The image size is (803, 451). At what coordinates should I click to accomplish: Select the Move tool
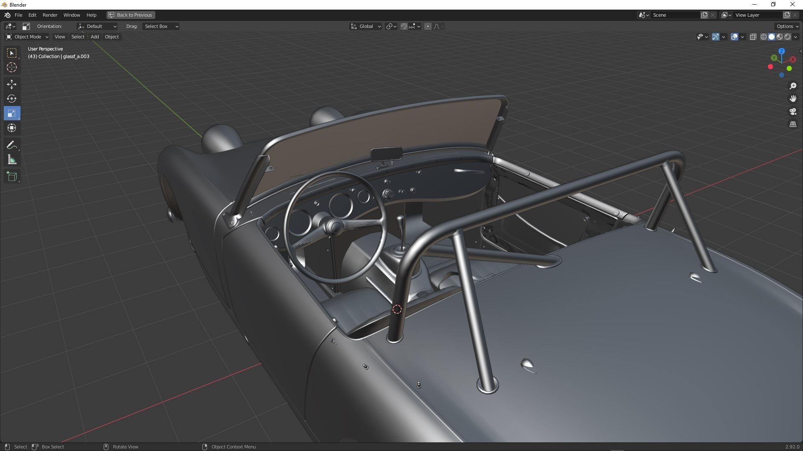[x=12, y=84]
